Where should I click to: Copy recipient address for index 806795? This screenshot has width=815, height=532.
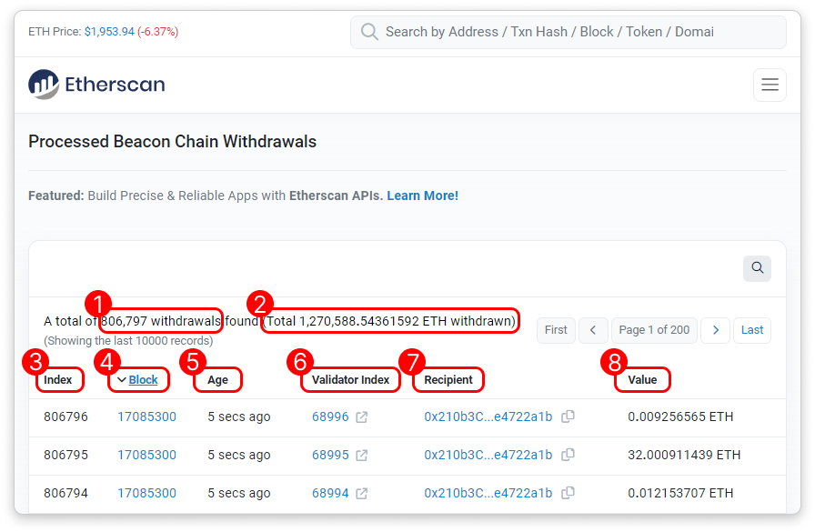[568, 455]
